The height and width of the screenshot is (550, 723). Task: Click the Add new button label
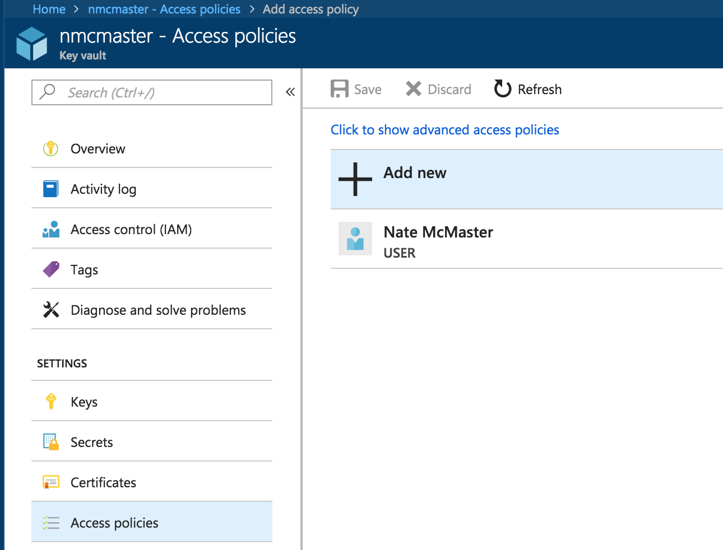pyautogui.click(x=415, y=173)
